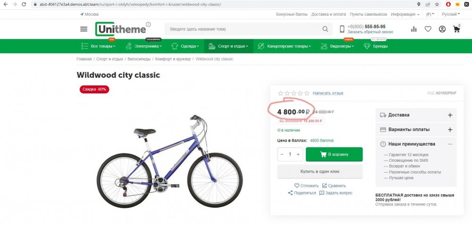Add the bike with В корзину button

[x=334, y=154]
